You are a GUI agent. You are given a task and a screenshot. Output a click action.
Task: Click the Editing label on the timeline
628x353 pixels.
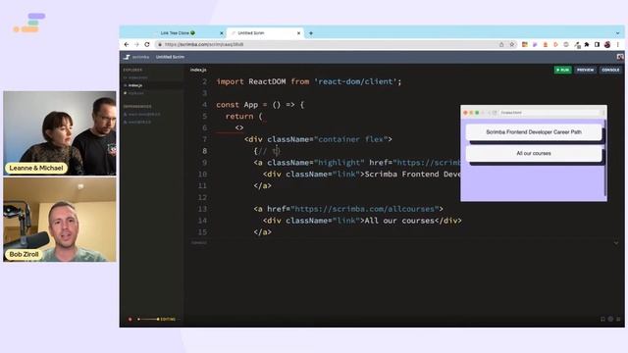pos(168,320)
